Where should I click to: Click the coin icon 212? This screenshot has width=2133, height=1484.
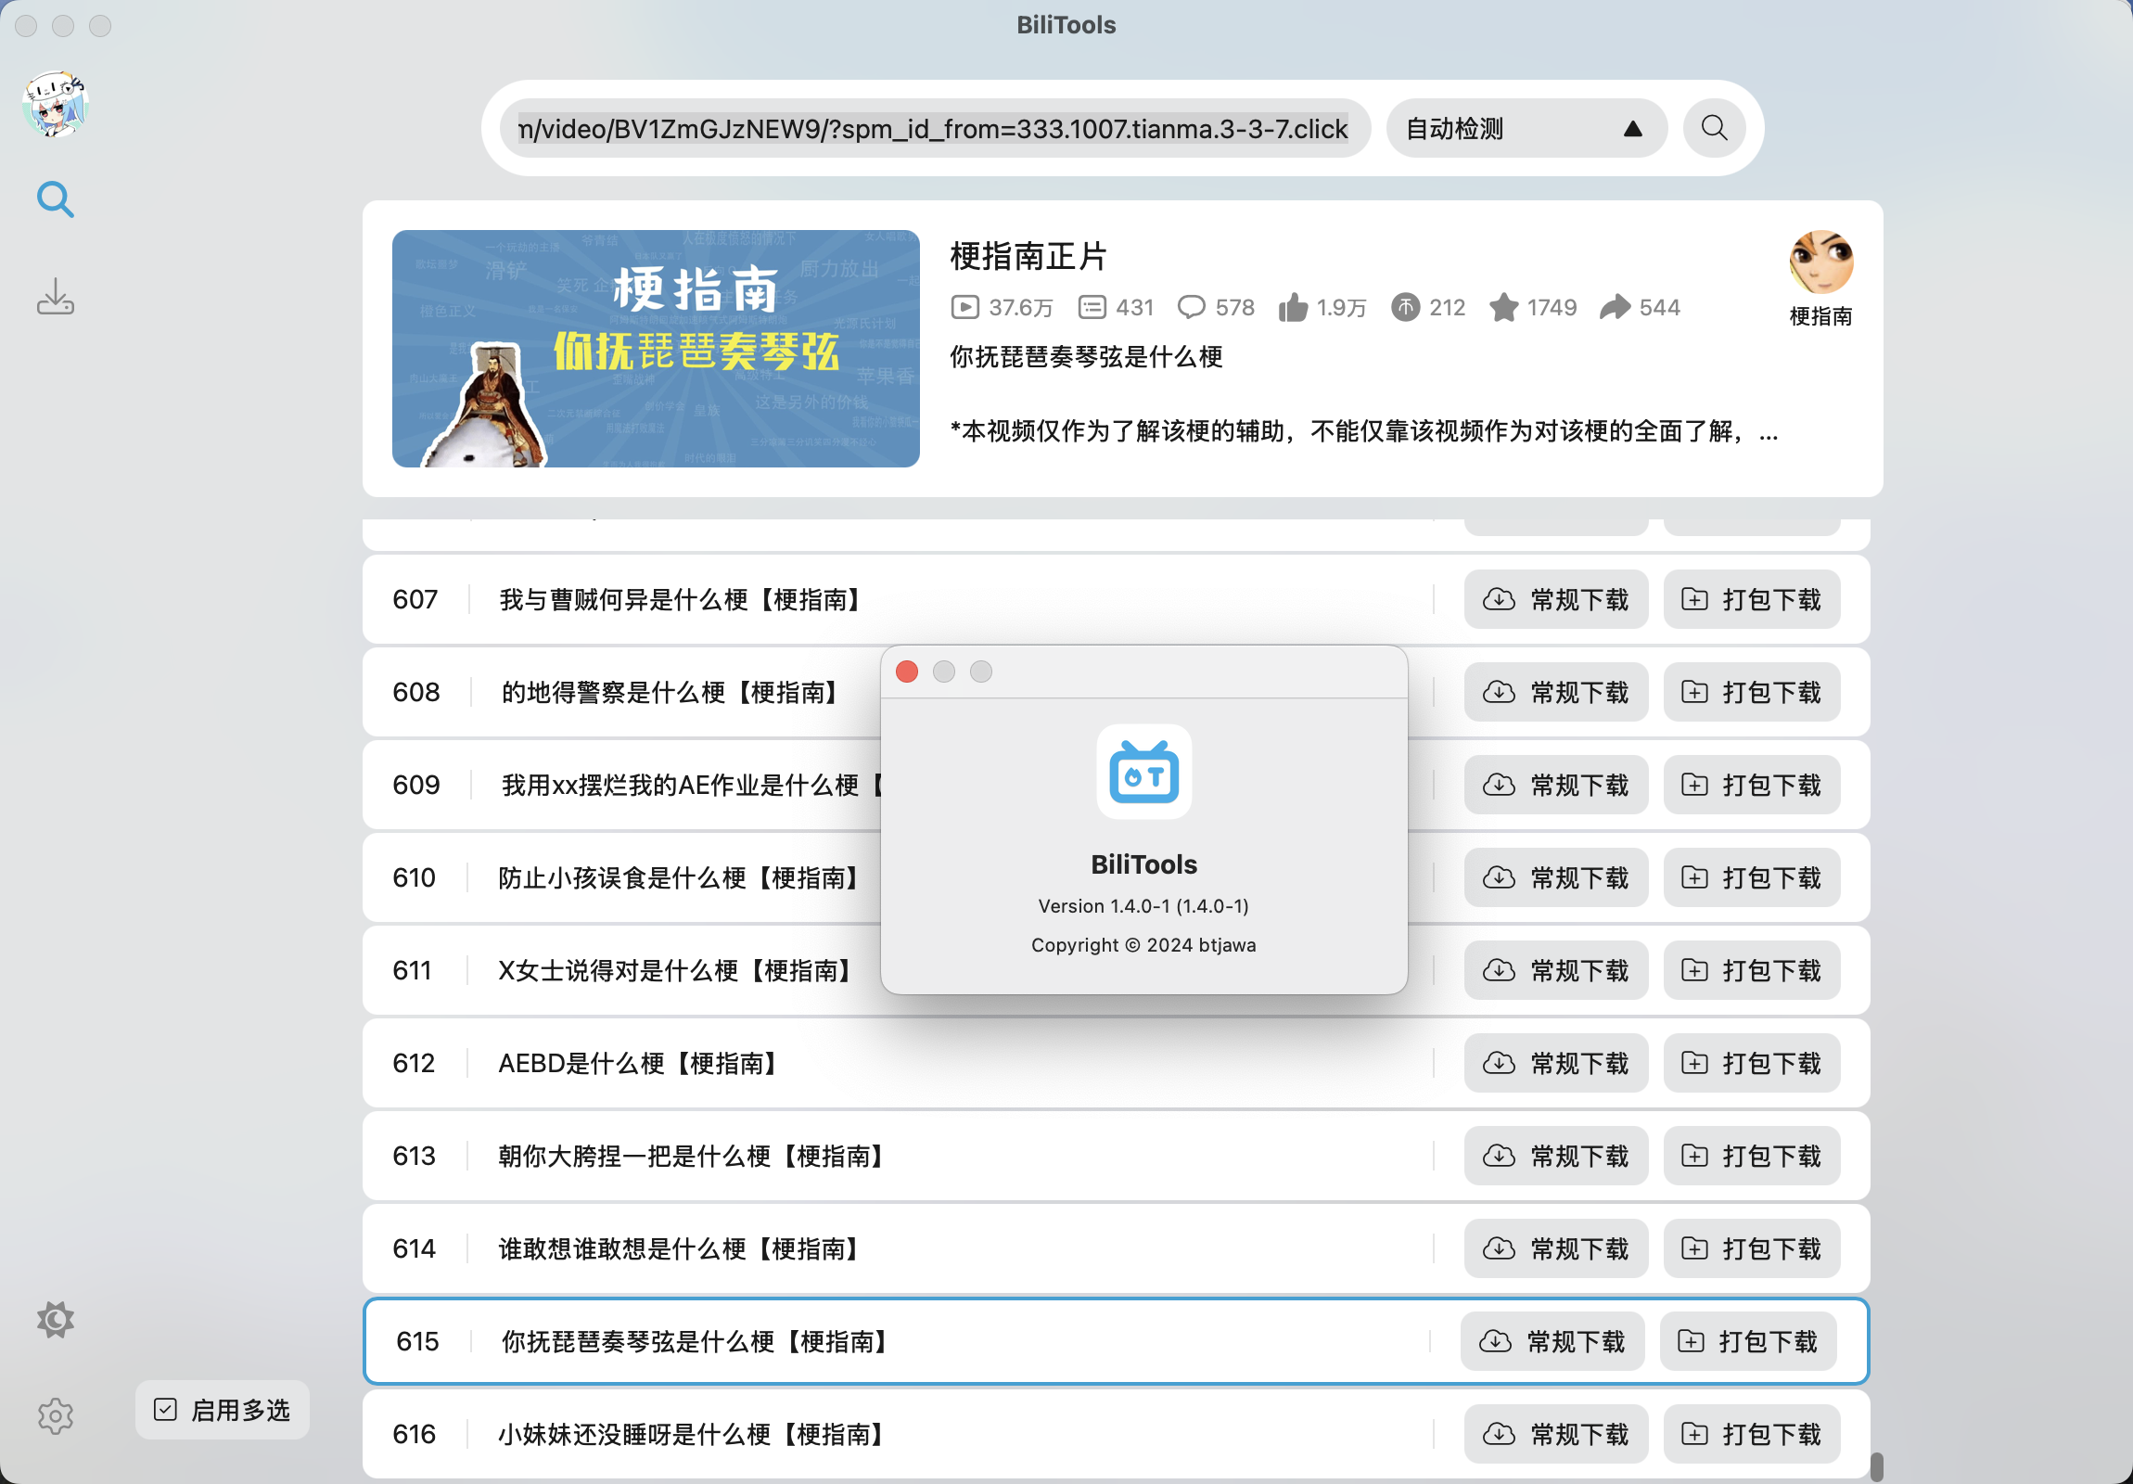click(x=1406, y=308)
